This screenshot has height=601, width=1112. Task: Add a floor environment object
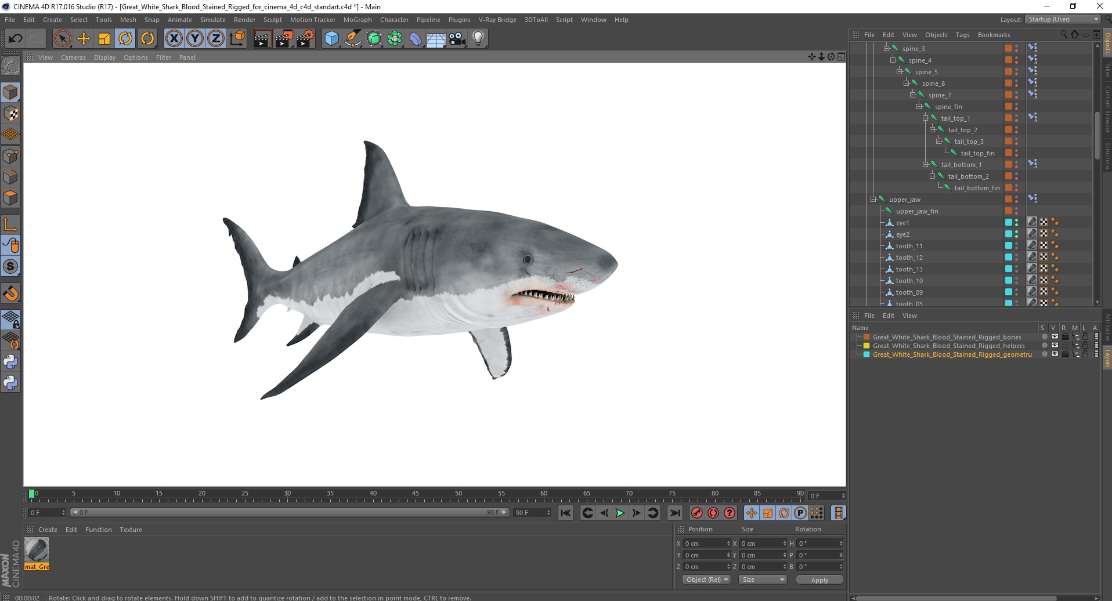436,39
